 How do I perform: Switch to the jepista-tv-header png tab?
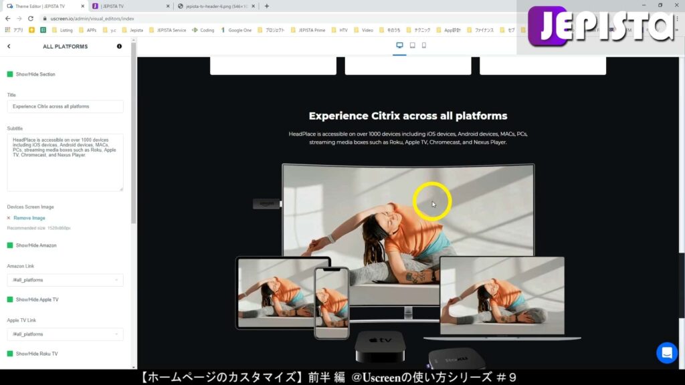click(x=217, y=6)
